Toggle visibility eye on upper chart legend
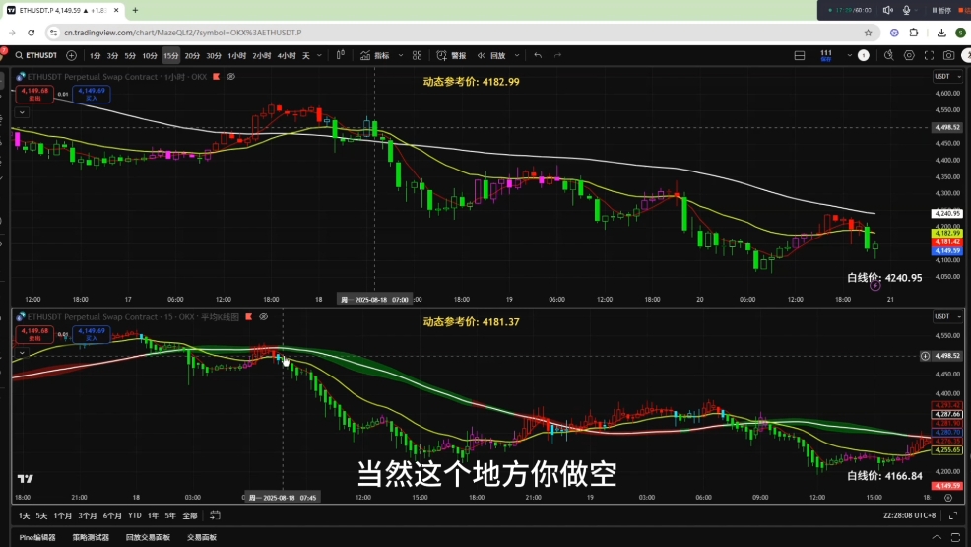This screenshot has width=971, height=547. click(230, 76)
